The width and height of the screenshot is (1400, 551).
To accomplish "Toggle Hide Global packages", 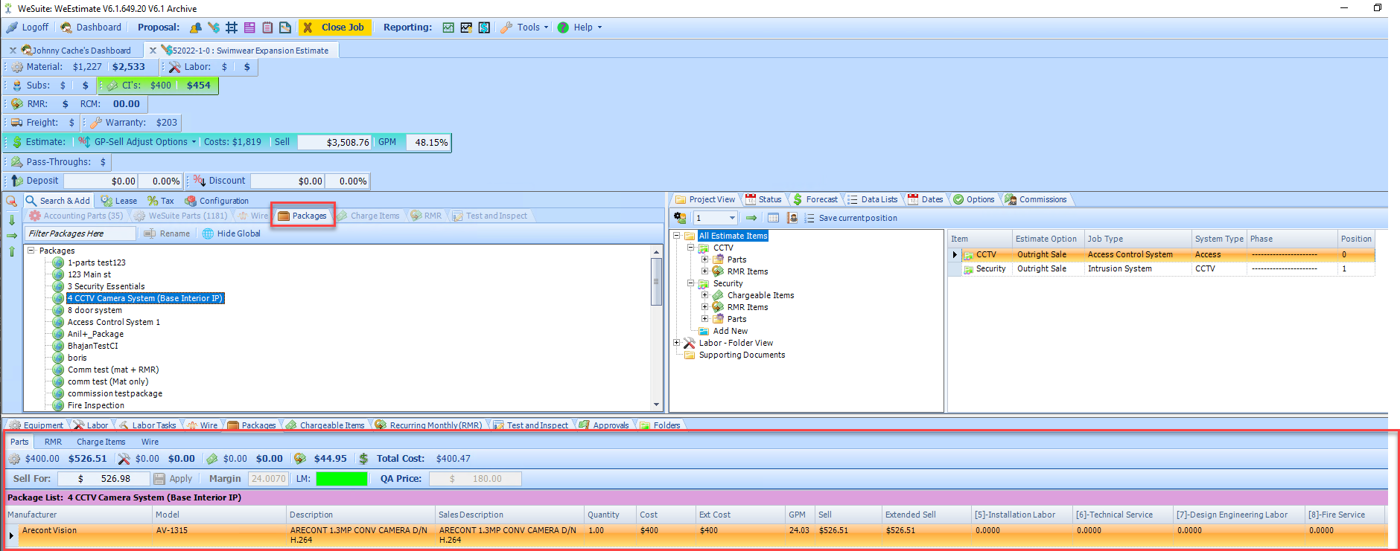I will coord(232,233).
